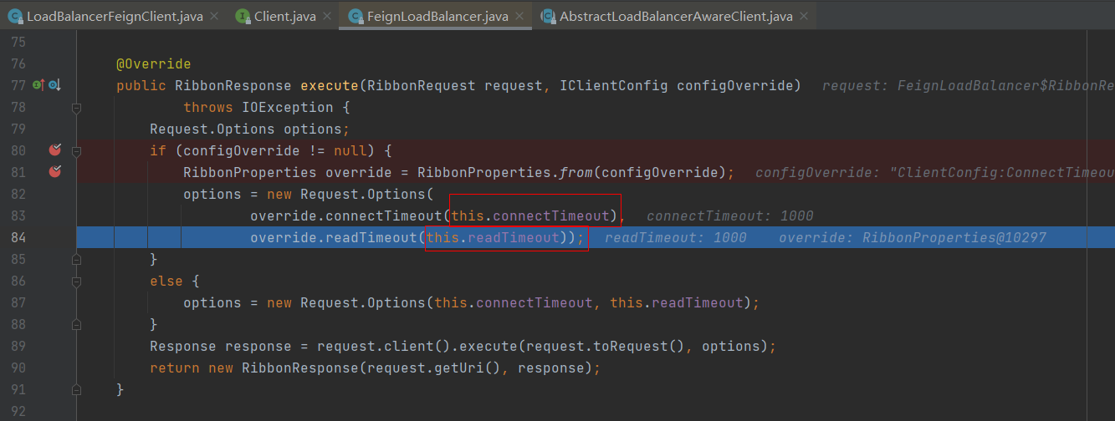Click the return keyword on line 90

(x=175, y=368)
